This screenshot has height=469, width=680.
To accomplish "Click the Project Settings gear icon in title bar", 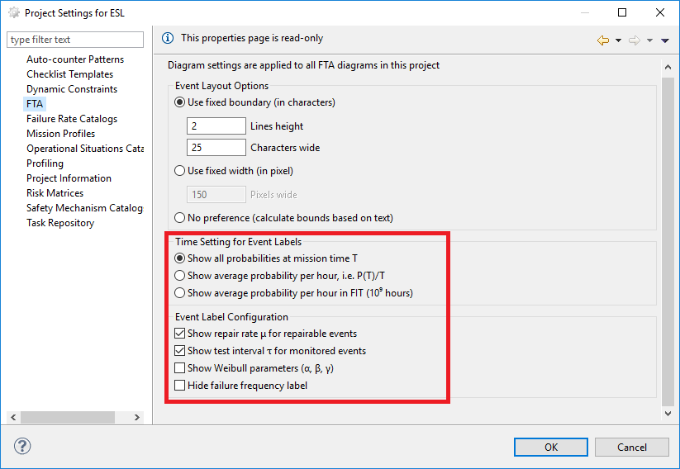I will coord(13,12).
